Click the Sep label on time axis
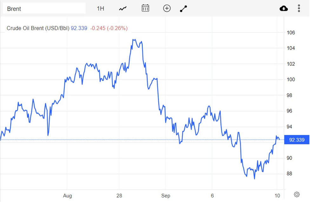The width and height of the screenshot is (310, 202). (x=166, y=196)
